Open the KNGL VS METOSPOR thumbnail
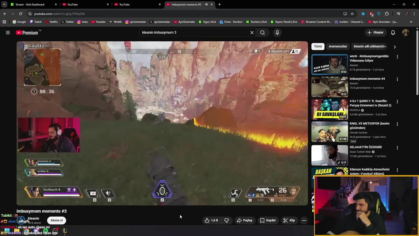Viewport: 419px width, 236px height. [x=330, y=132]
